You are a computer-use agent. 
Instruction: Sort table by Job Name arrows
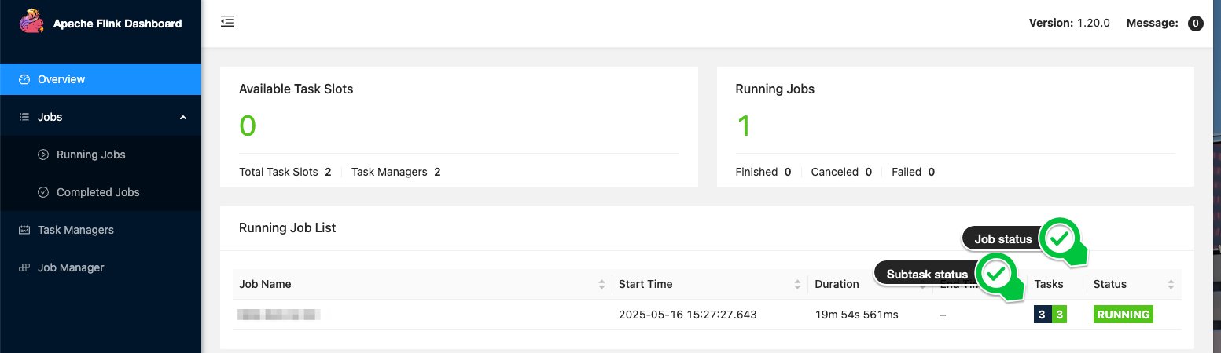601,284
